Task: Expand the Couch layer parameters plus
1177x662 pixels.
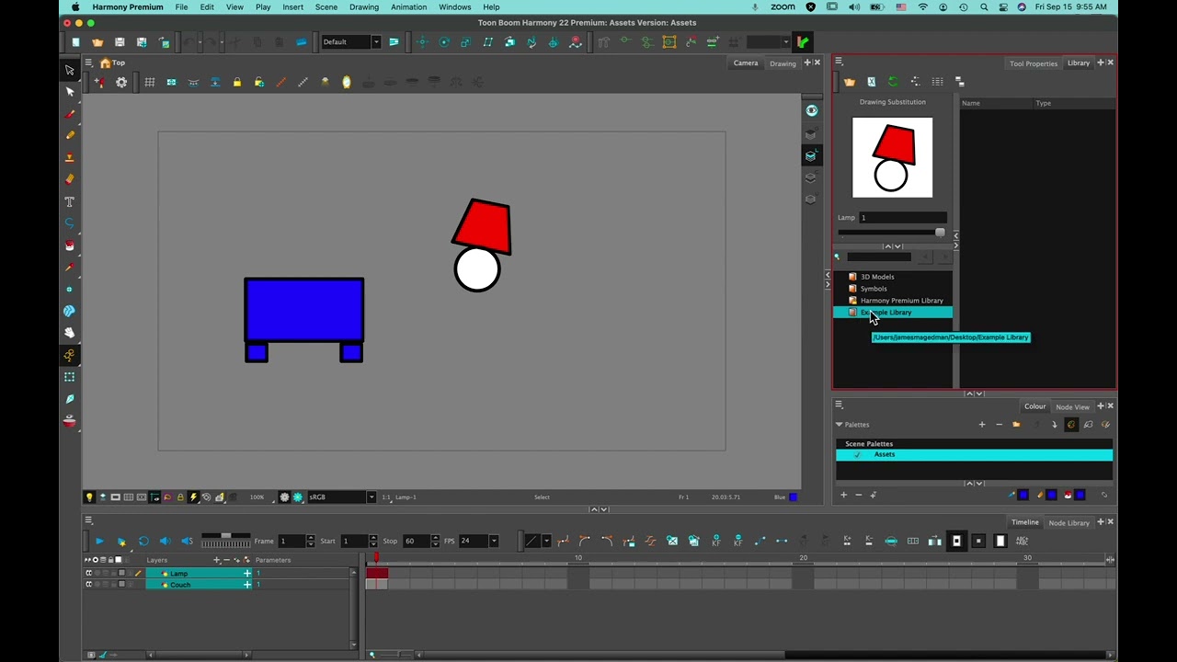Action: 246,584
